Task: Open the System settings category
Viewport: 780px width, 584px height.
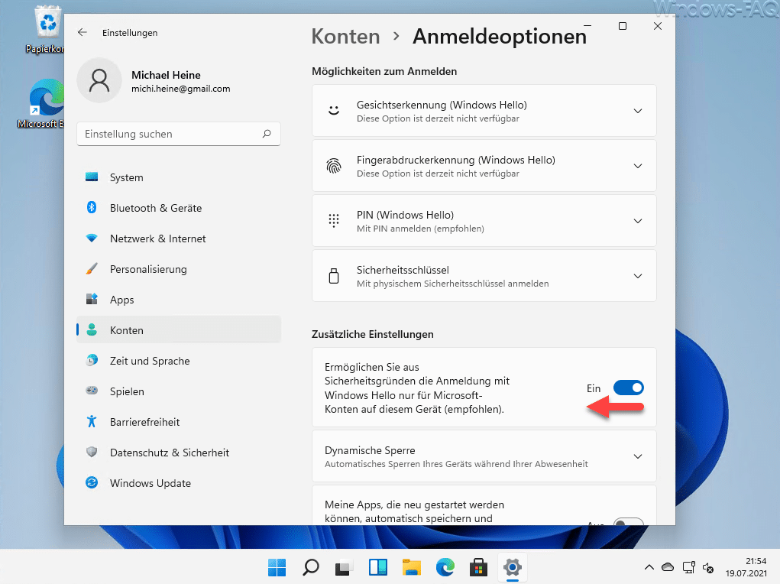Action: pos(179,177)
